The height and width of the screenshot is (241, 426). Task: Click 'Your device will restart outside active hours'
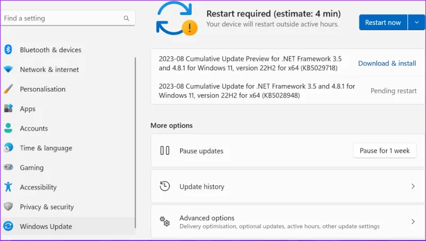coord(272,24)
